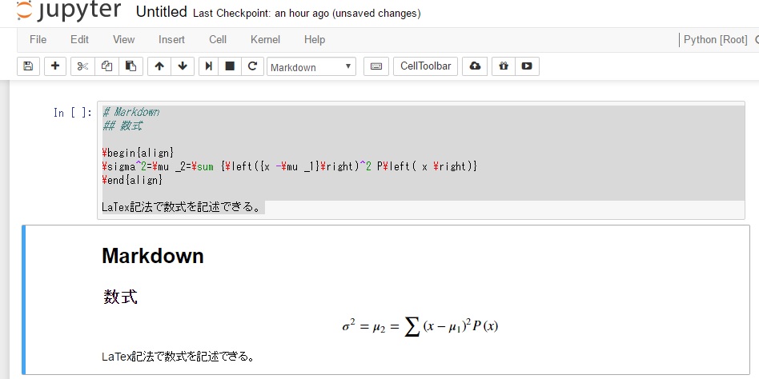Click the rendered LaTex記法 sentence in output

[x=178, y=357]
